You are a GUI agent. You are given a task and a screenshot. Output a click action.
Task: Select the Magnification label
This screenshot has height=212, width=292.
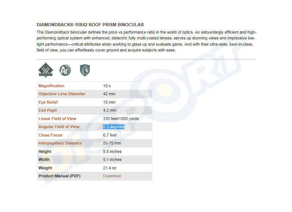point(51,86)
